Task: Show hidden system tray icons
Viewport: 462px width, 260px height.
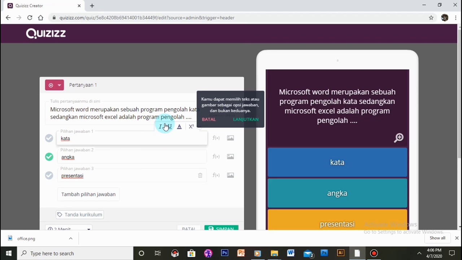Action: (x=419, y=253)
